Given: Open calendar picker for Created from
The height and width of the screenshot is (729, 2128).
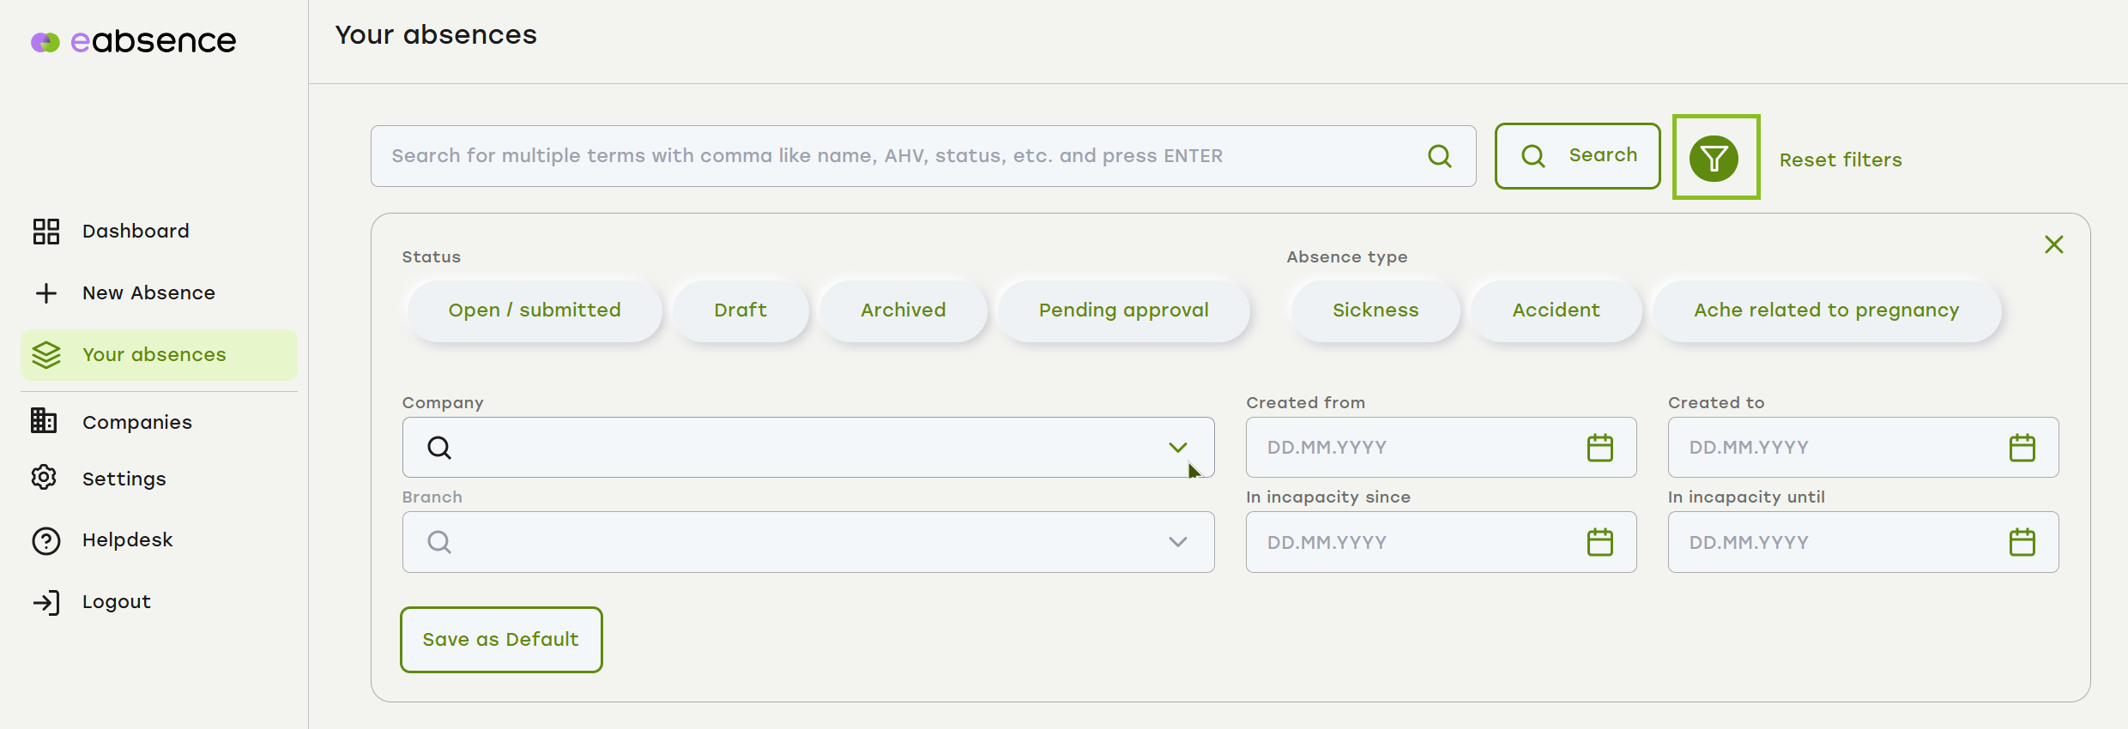Looking at the screenshot, I should coord(1600,448).
